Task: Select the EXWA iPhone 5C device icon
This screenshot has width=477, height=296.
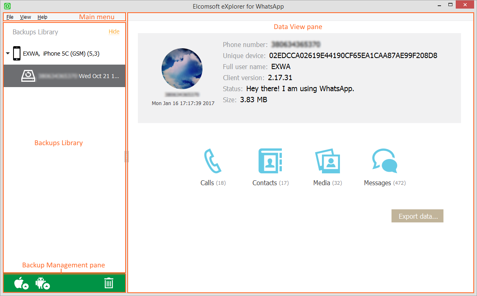Action: 17,54
